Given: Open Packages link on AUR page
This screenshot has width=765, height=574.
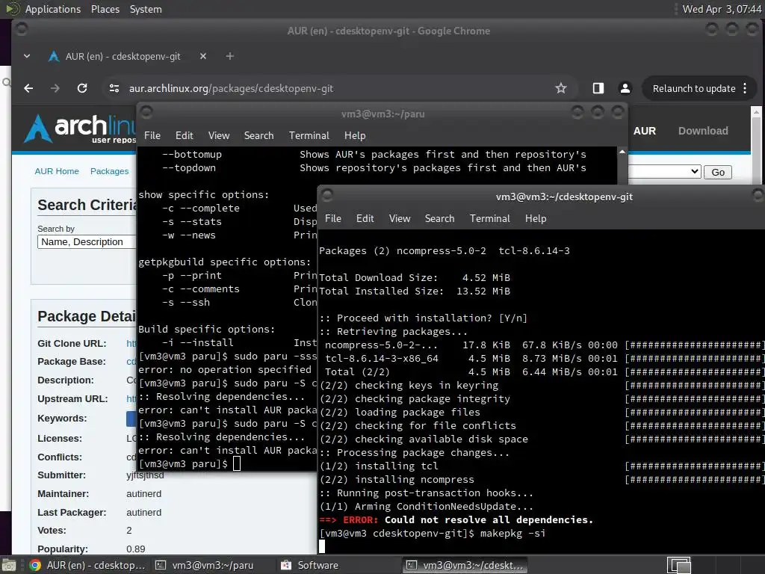Looking at the screenshot, I should [x=109, y=171].
